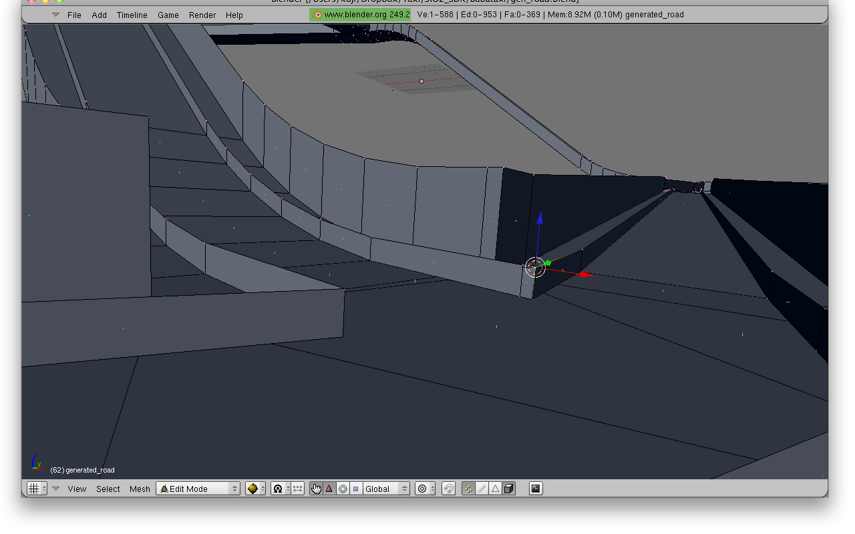Toggle occlude background geometry cube icon
This screenshot has width=855, height=534.
pos(509,489)
